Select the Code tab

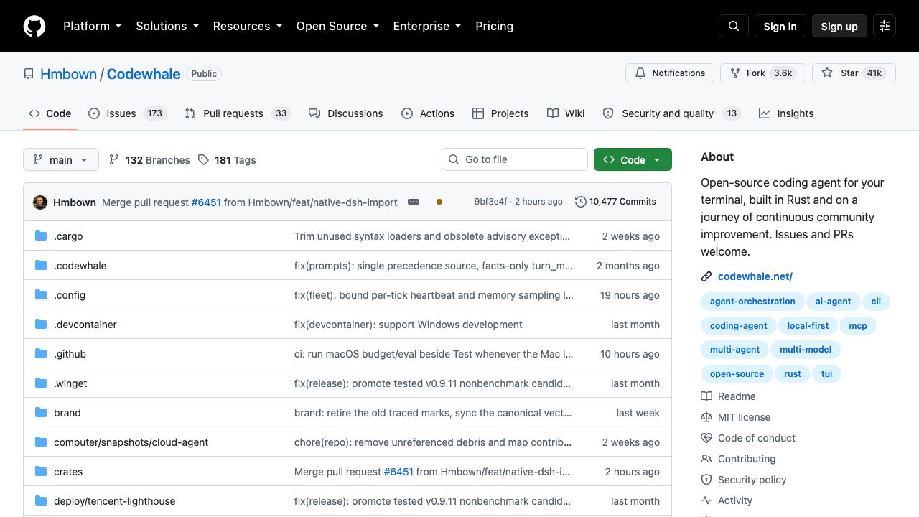50,113
